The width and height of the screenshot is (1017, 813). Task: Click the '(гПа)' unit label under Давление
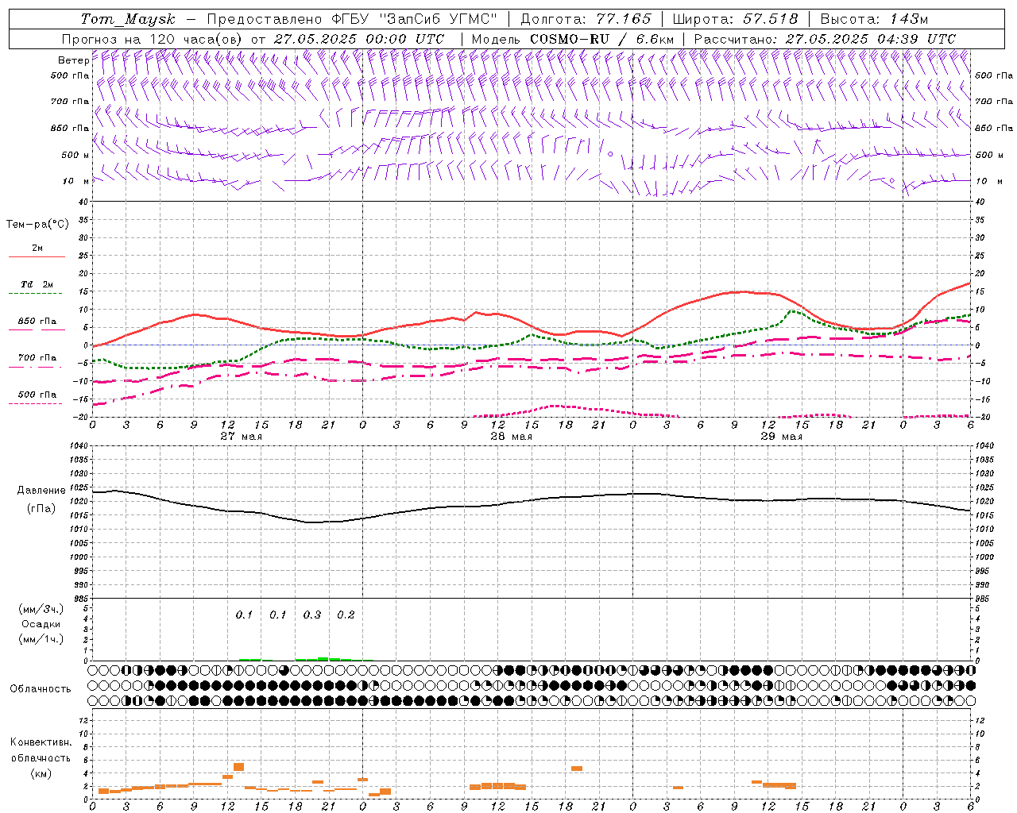click(41, 509)
